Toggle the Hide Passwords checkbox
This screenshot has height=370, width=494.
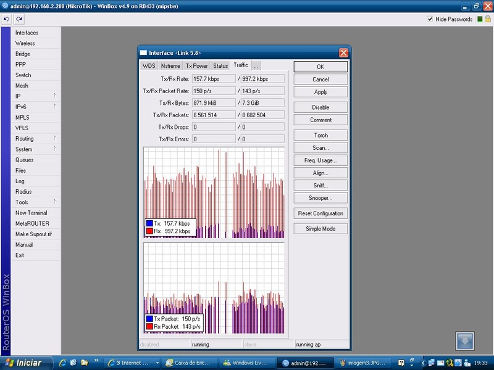coord(430,19)
